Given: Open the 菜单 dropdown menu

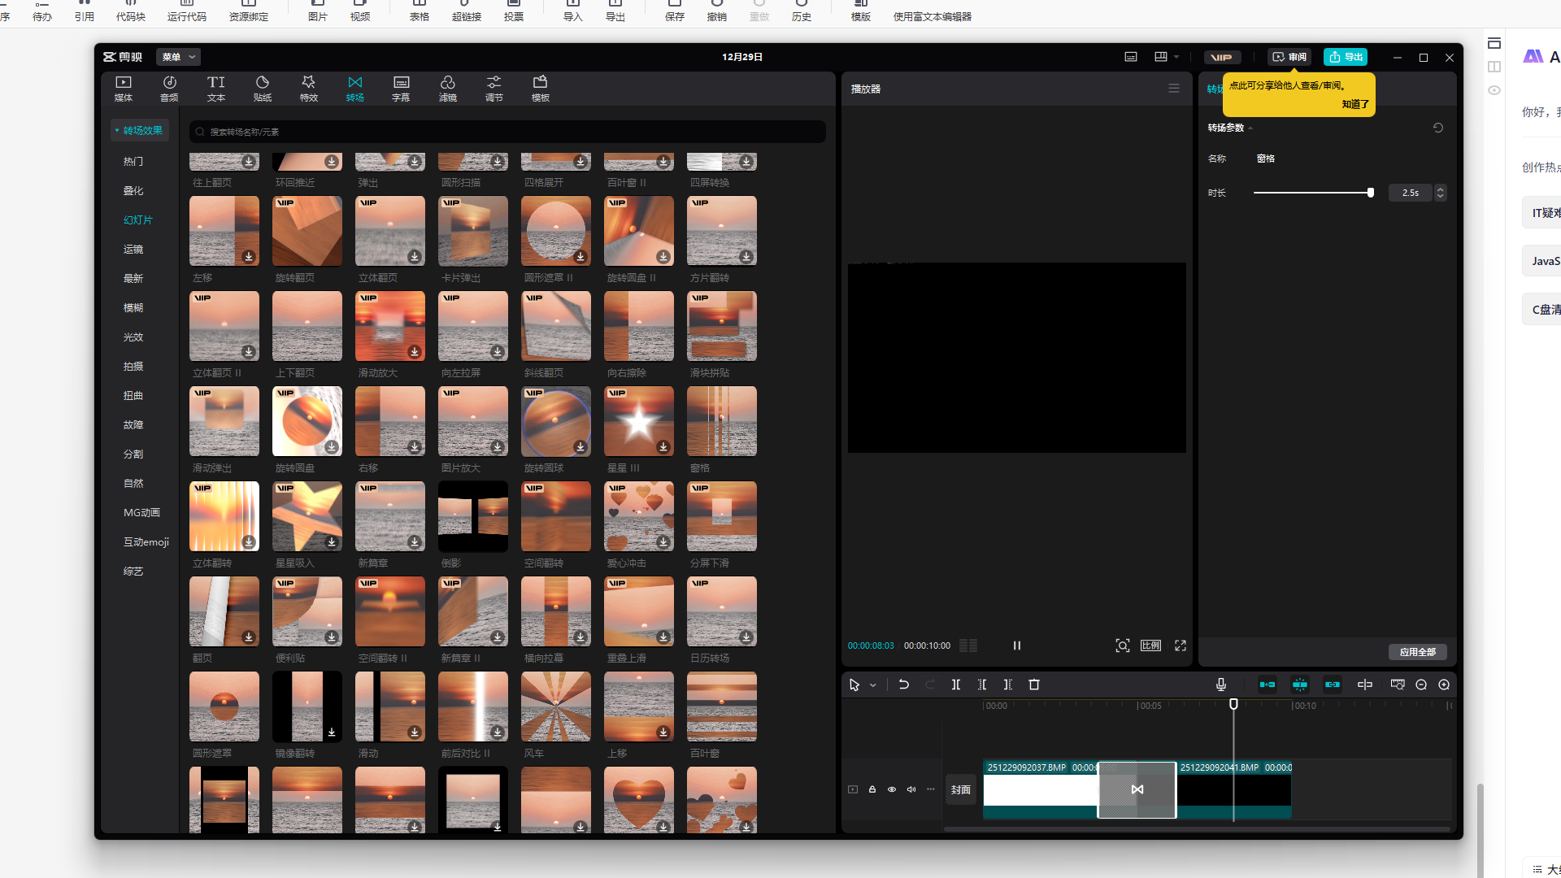Looking at the screenshot, I should click(x=178, y=57).
